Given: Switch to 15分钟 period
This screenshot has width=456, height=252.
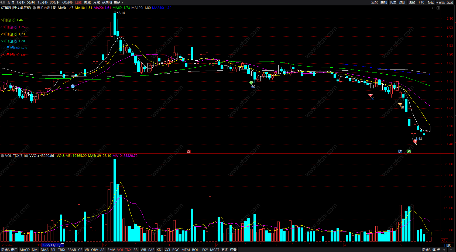Looking at the screenshot, I should pyautogui.click(x=43, y=2).
